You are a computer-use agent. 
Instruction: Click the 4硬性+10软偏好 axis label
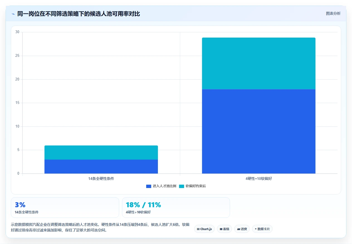click(259, 179)
